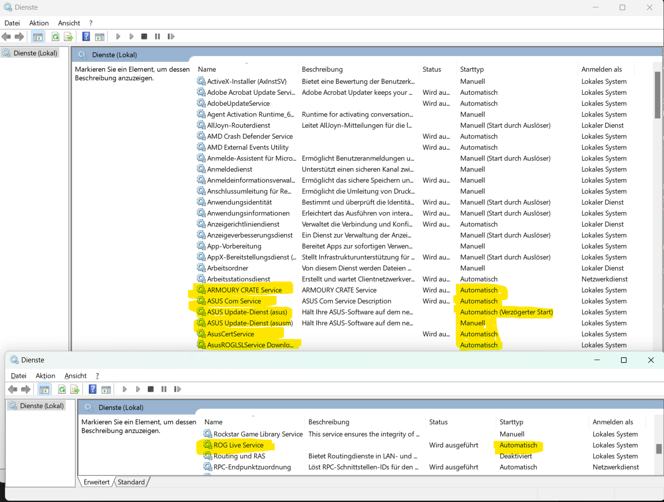The height and width of the screenshot is (502, 664).
Task: Restart service button in lower Dienste toolbar
Action: 177,389
